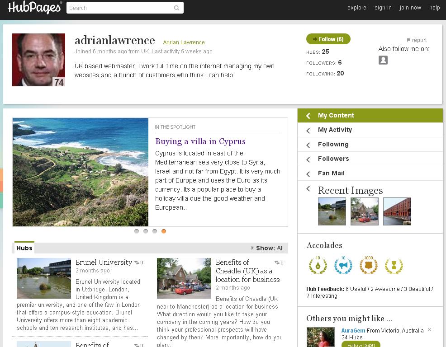Click the hourglass accolade badge
The height and width of the screenshot is (347, 446).
[394, 265]
